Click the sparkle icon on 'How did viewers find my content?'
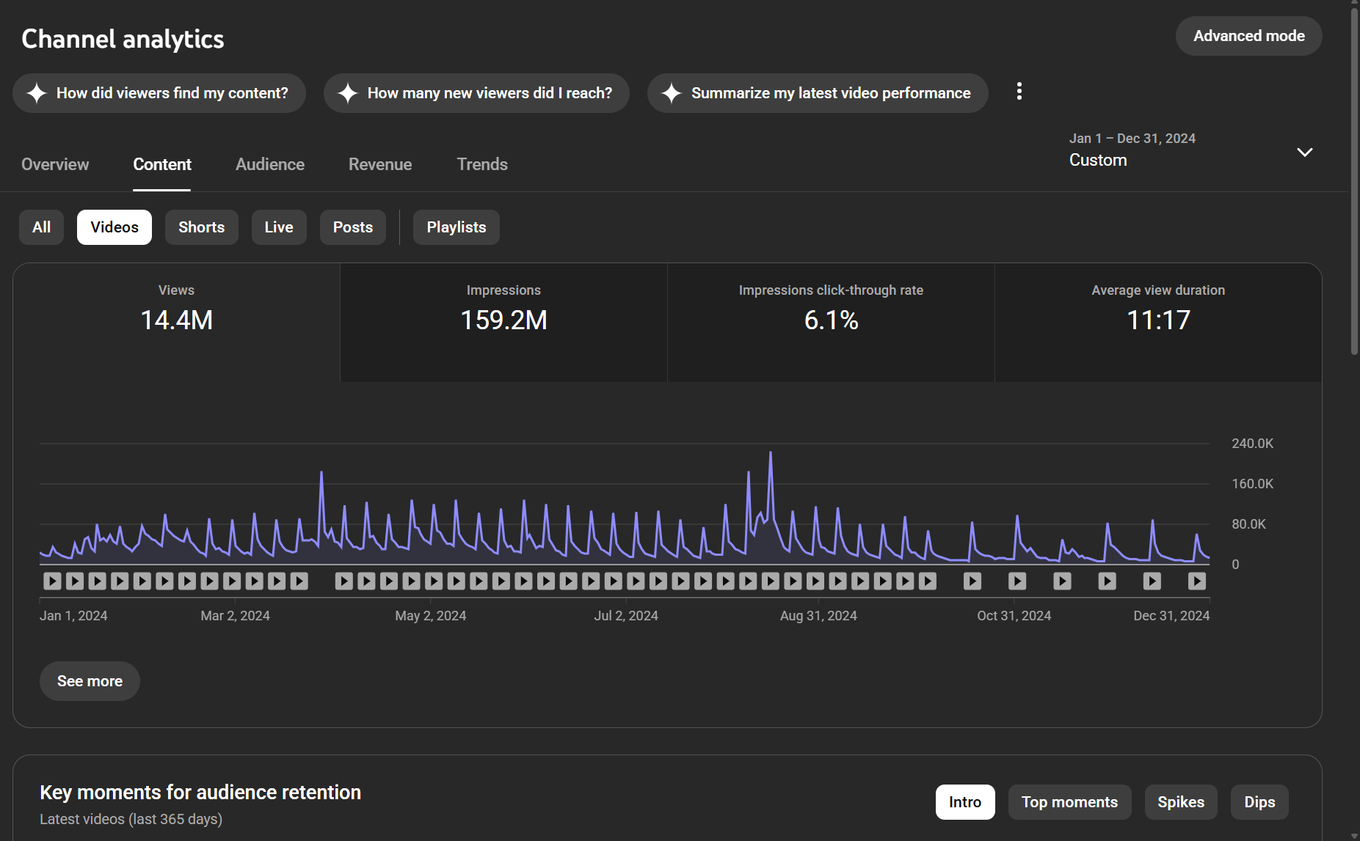 pos(37,93)
